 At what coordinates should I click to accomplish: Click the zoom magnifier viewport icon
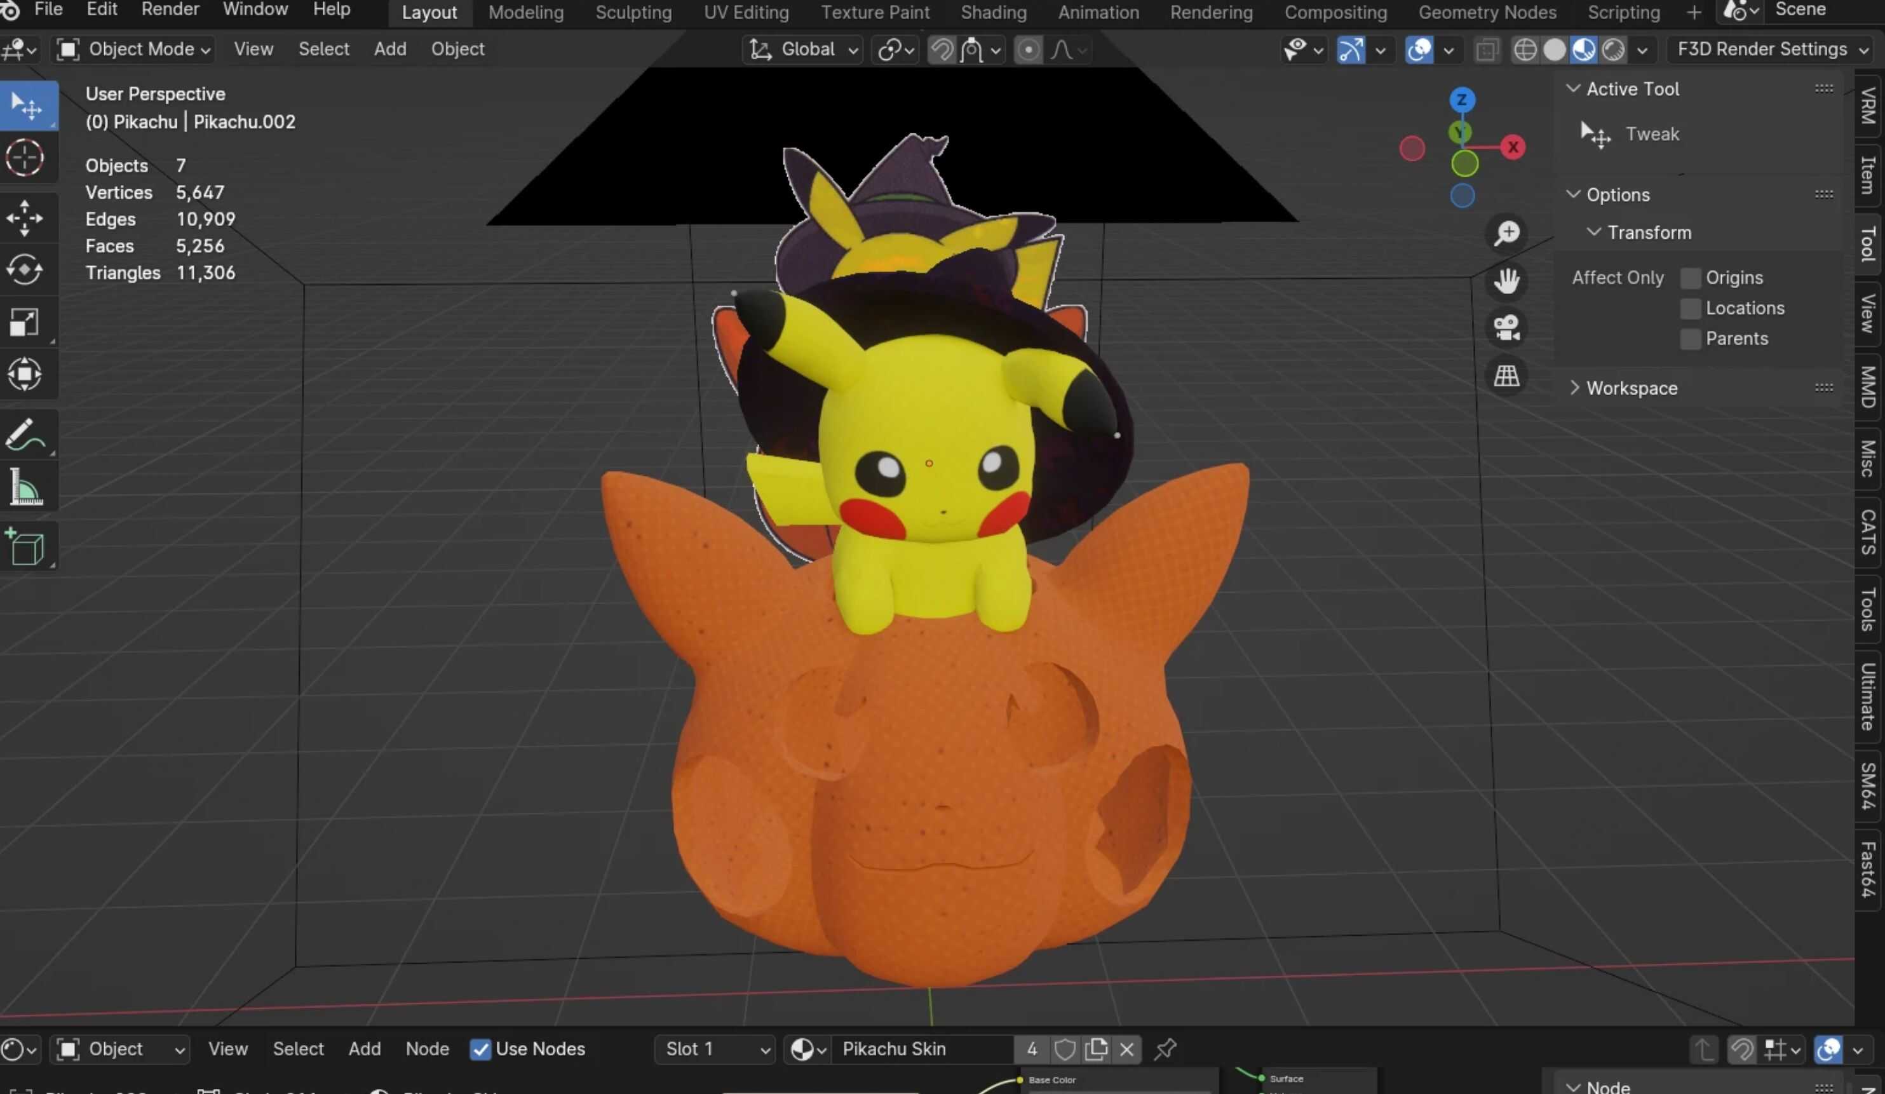(1506, 233)
